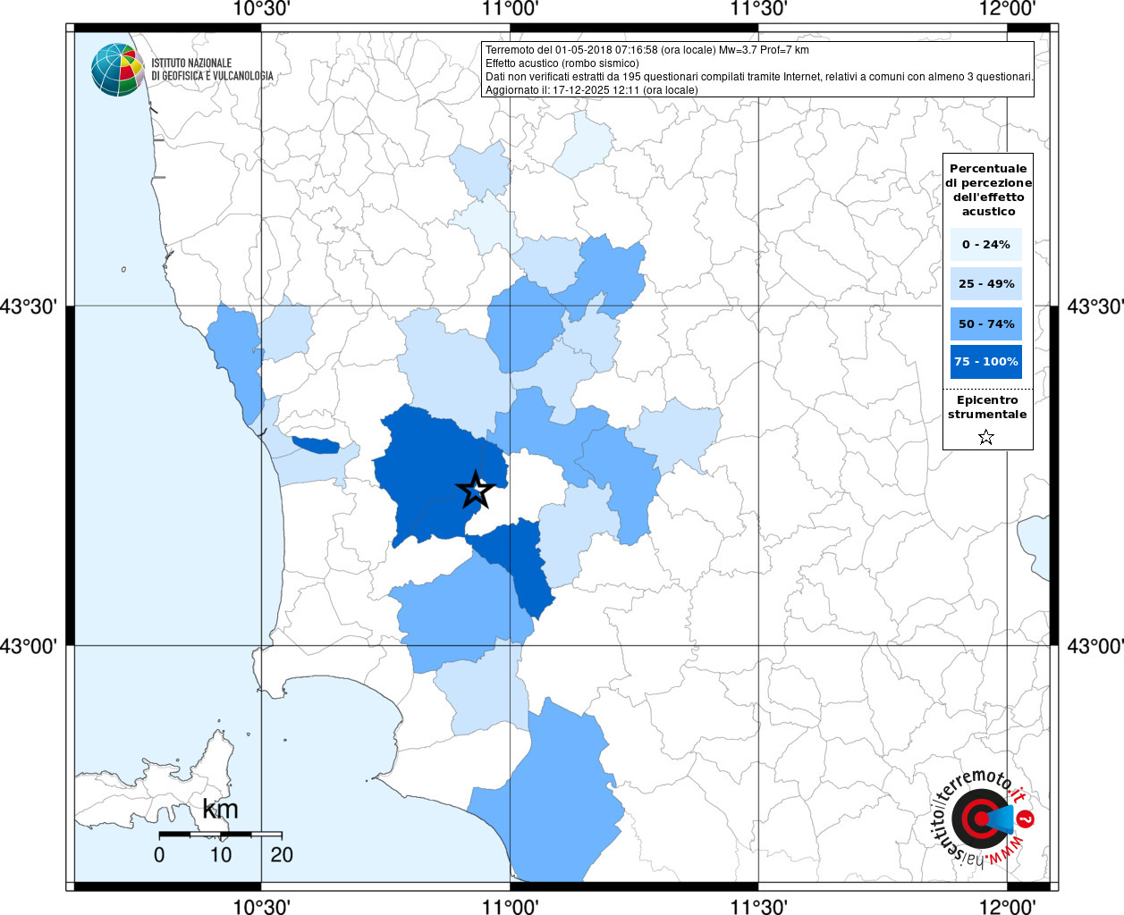
Task: Click the small dark blue area near the coast
Action: (x=316, y=444)
